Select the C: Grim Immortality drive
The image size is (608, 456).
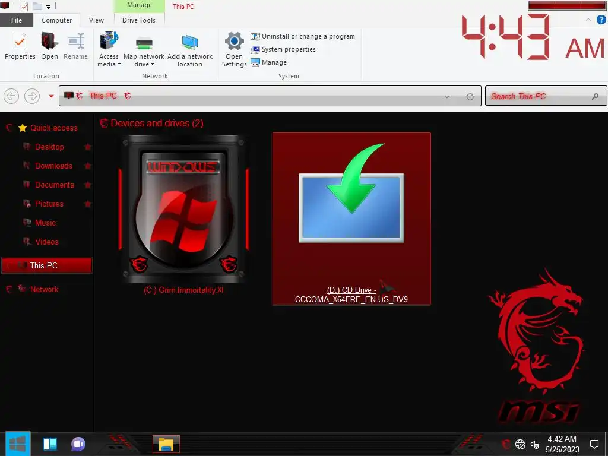pyautogui.click(x=183, y=215)
